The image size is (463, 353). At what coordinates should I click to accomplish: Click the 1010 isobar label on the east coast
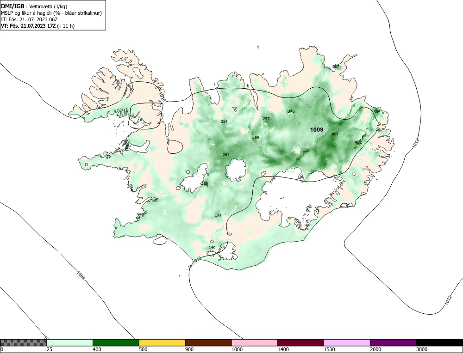point(379,127)
